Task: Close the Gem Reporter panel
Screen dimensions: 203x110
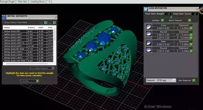Action: click(x=197, y=9)
